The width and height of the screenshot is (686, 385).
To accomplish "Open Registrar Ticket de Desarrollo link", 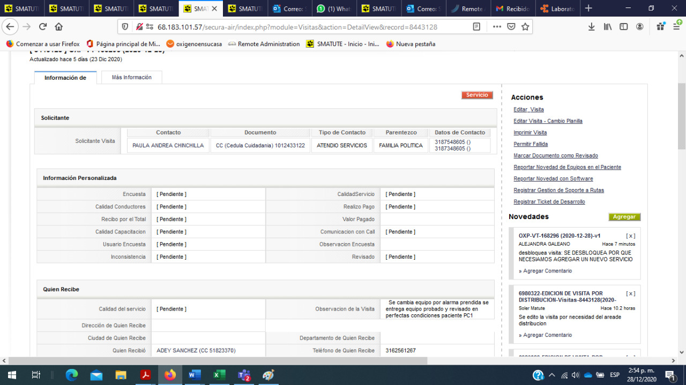I will pos(549,201).
